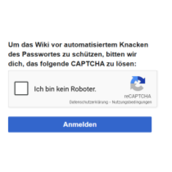Open the Nutzungsbedingungen link
The image size is (172, 172).
pyautogui.click(x=132, y=102)
